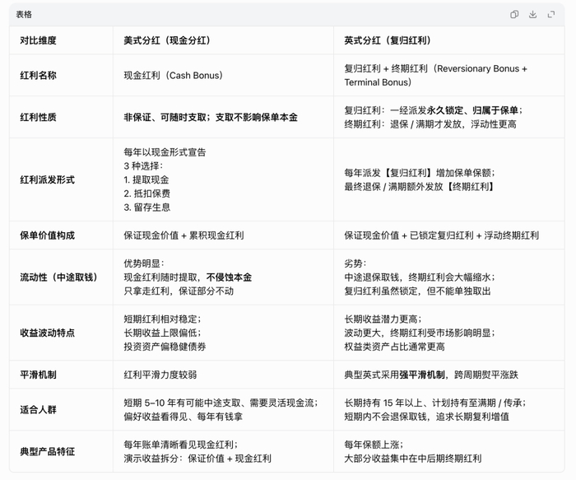The image size is (576, 480).
Task: Click the 流动性（中途取钱） row label
Action: click(58, 277)
